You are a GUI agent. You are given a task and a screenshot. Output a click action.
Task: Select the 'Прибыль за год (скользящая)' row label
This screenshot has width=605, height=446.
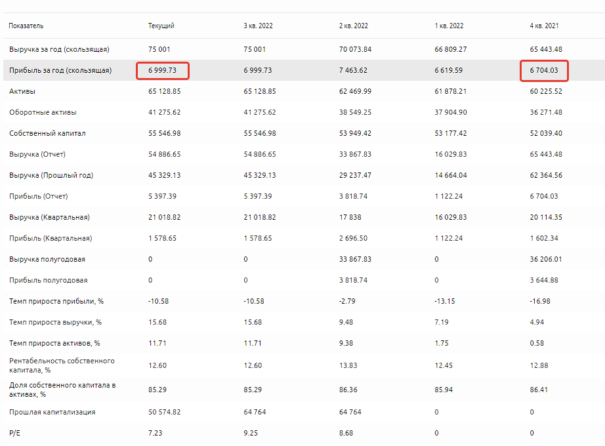point(60,70)
